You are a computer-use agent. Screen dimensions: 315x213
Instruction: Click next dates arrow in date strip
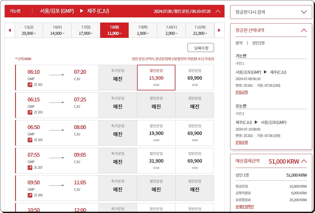pyautogui.click(x=219, y=30)
